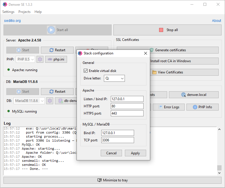Click Stack configuration dialog logo icon
Image resolution: width=225 pixels, height=188 pixels.
80,53
